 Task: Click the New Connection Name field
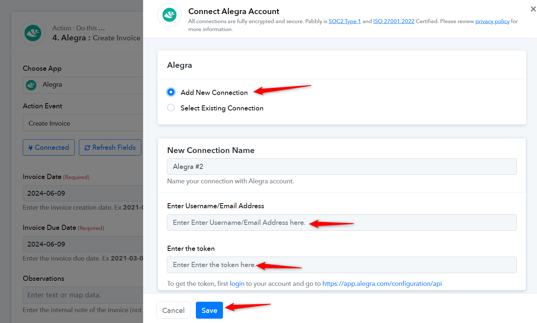coord(341,166)
